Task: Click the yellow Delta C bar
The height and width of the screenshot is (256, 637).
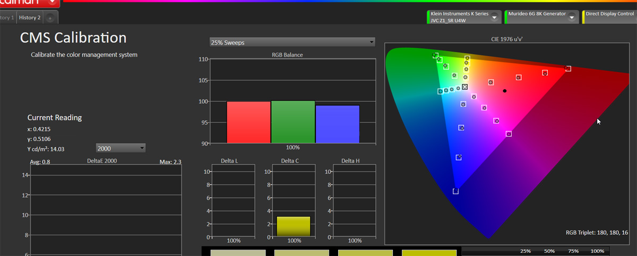Action: click(293, 226)
